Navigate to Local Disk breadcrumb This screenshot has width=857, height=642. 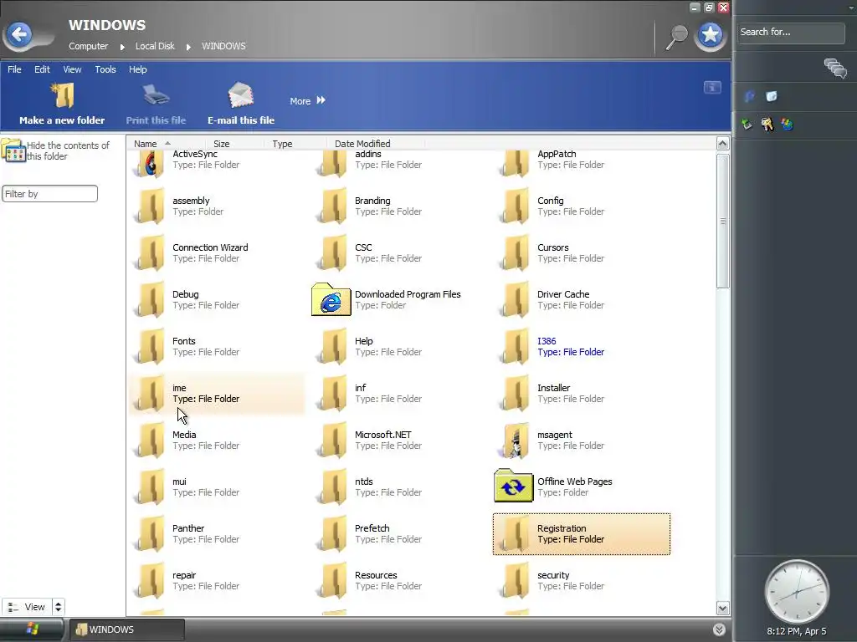pos(155,47)
